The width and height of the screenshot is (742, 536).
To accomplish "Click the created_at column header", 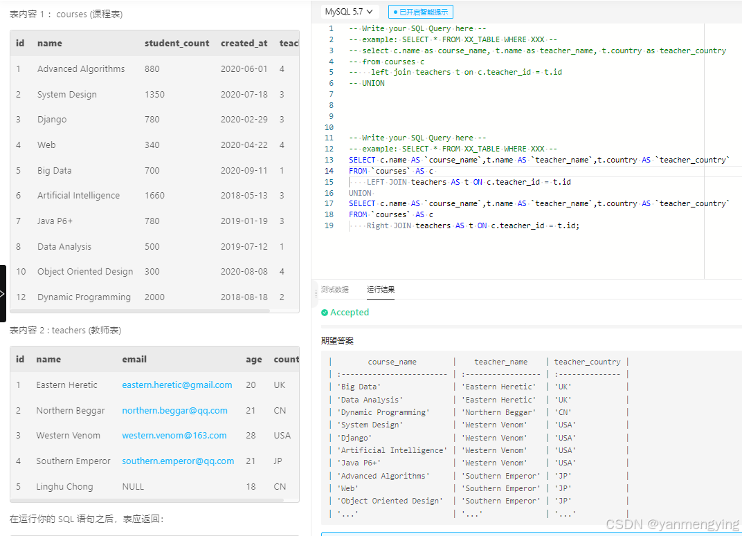I will pos(244,43).
